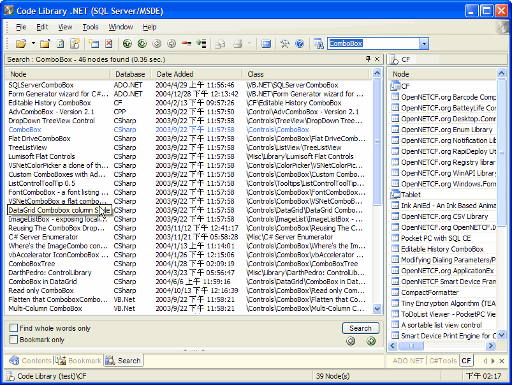Click the green plus expand toolbar icon
Screen dimensions: 512x385
pos(201,43)
